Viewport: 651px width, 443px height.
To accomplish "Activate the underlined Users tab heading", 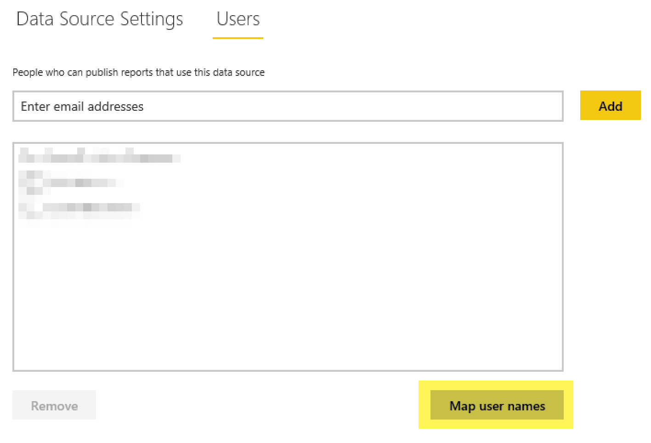I will coord(238,19).
